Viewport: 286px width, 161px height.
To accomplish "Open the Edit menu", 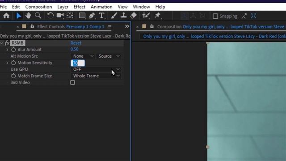I will tap(16, 7).
